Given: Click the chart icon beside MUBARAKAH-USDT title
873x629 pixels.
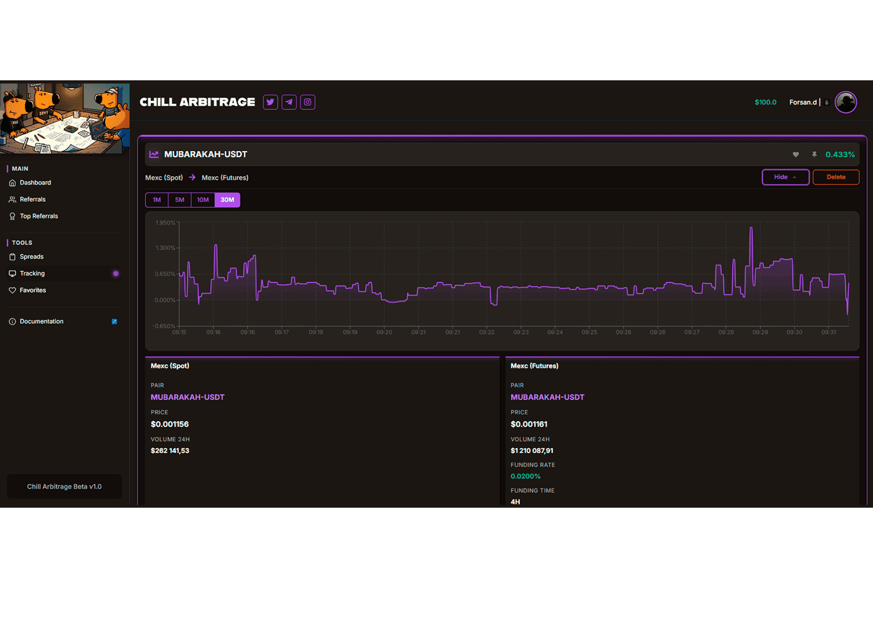Looking at the screenshot, I should [154, 154].
